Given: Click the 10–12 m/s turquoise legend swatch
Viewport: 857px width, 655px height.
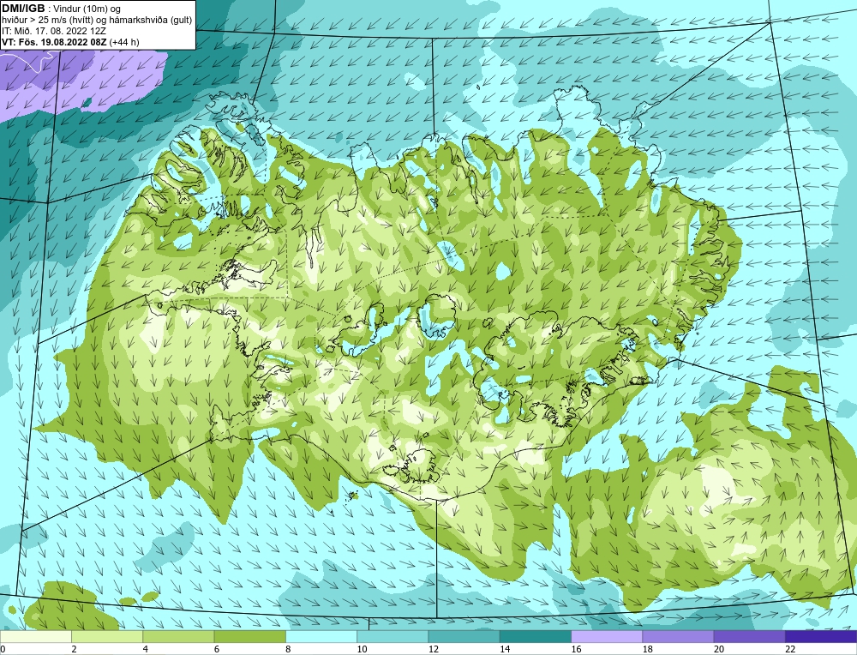Looking at the screenshot, I should tap(393, 636).
